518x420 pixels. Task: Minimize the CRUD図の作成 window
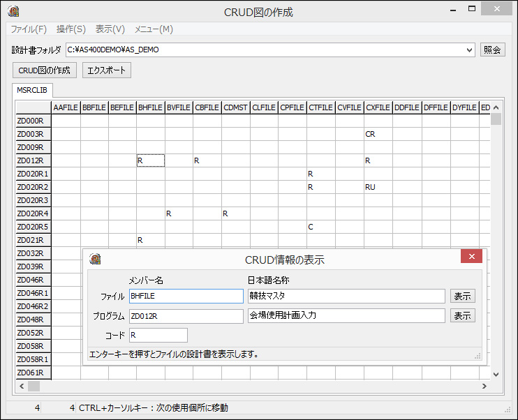[453, 9]
